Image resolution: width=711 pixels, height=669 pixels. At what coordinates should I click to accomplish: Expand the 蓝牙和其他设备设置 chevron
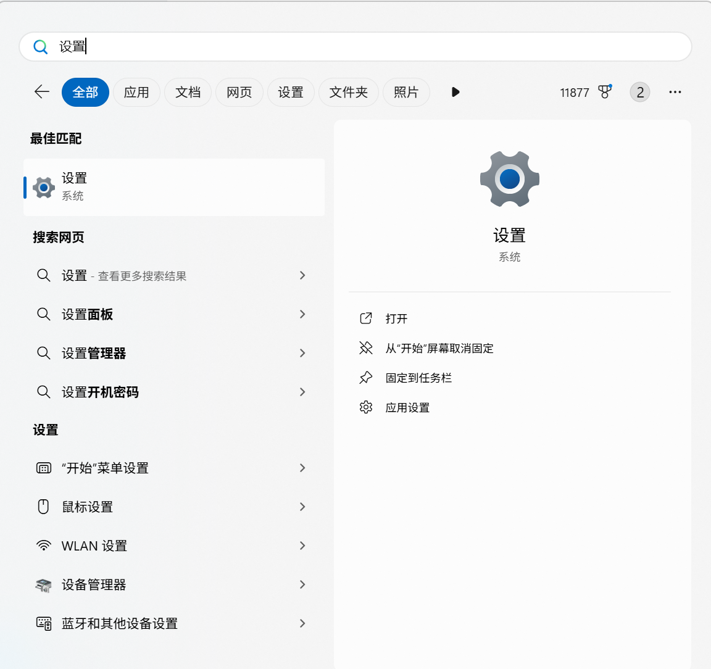coord(302,623)
